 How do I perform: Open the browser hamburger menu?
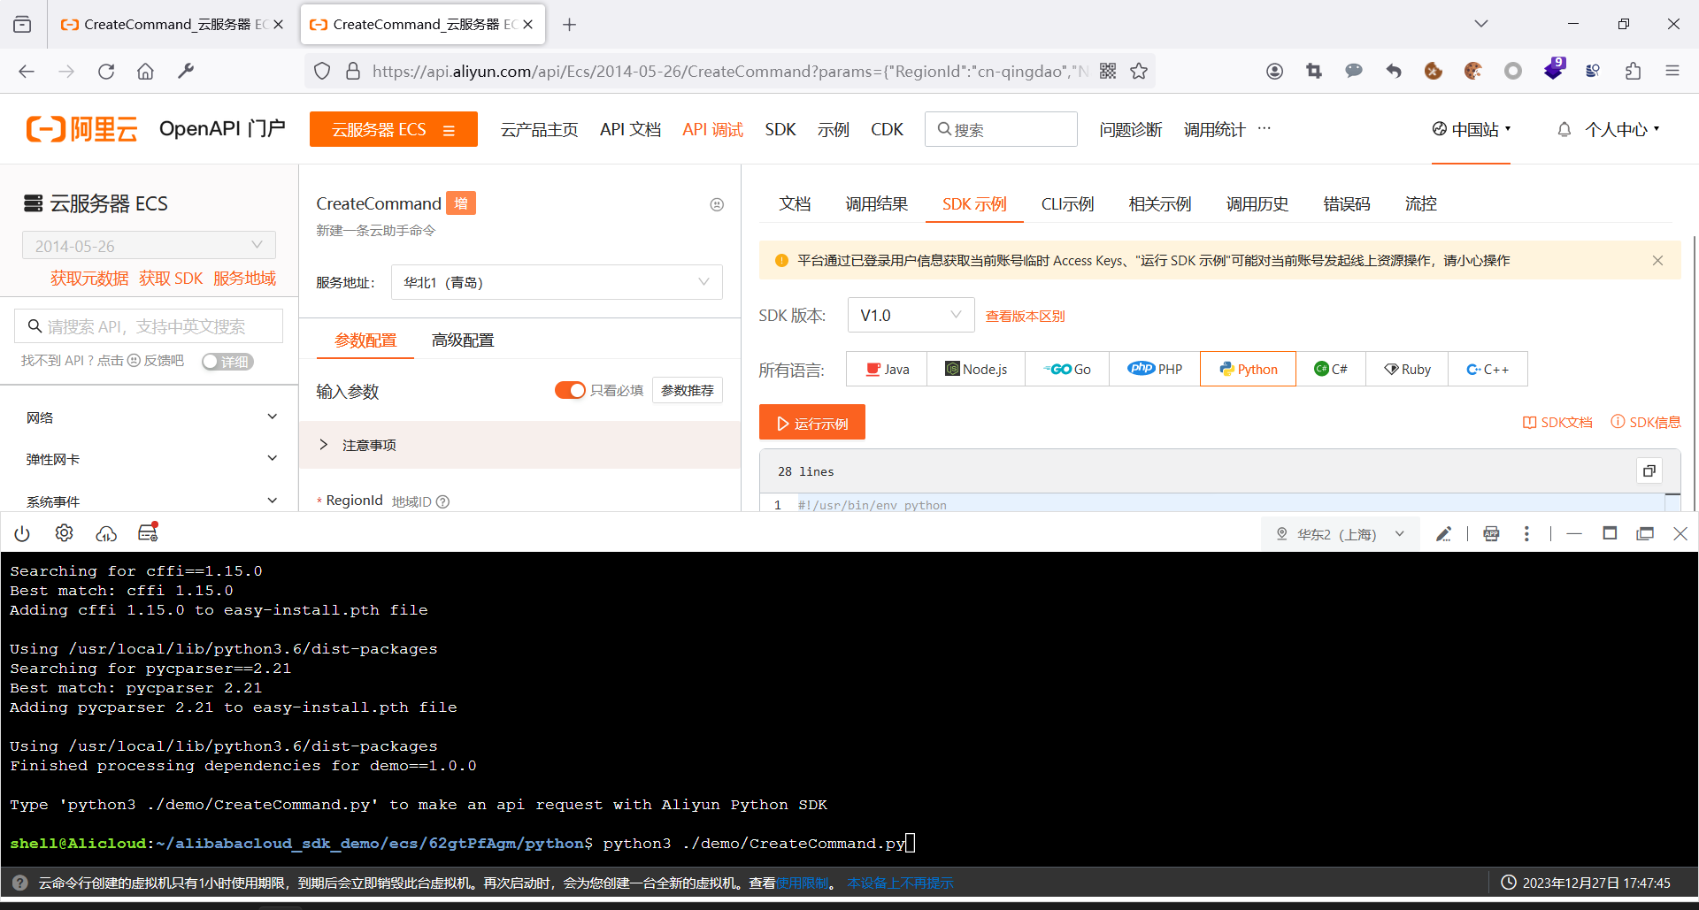pos(1672,72)
